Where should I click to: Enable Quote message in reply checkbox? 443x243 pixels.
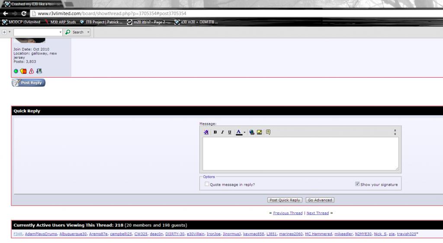207,184
